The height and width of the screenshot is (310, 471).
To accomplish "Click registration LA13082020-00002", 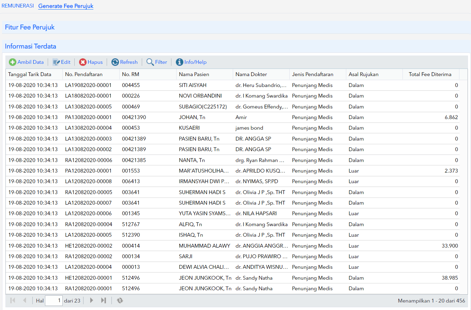I will [88, 149].
